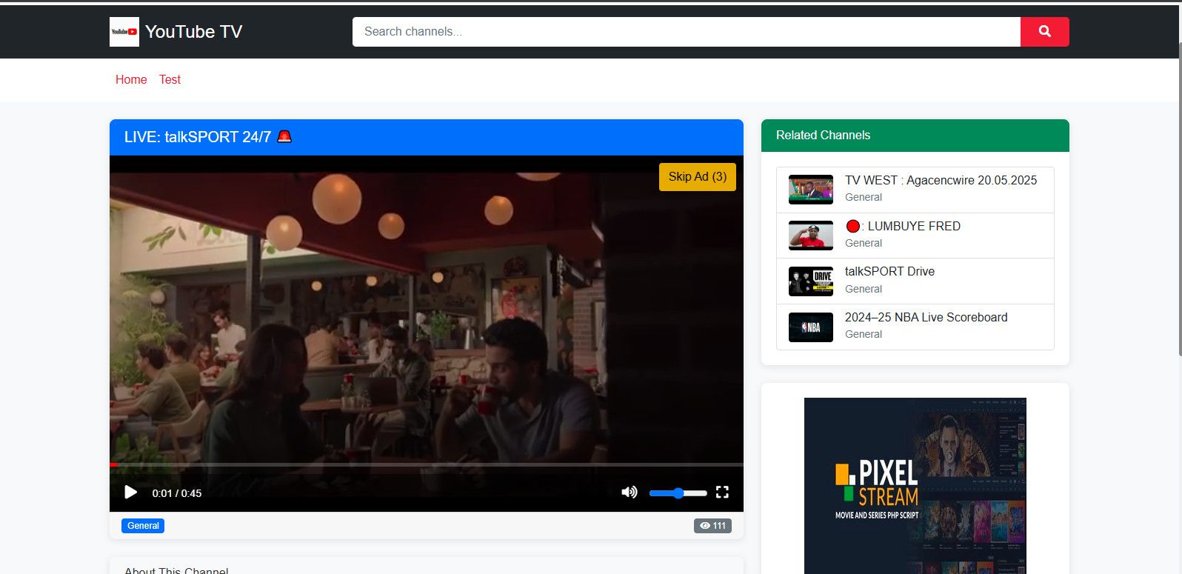This screenshot has height=574, width=1182.
Task: Click the Pixel Stream advertisement banner
Action: [915, 485]
